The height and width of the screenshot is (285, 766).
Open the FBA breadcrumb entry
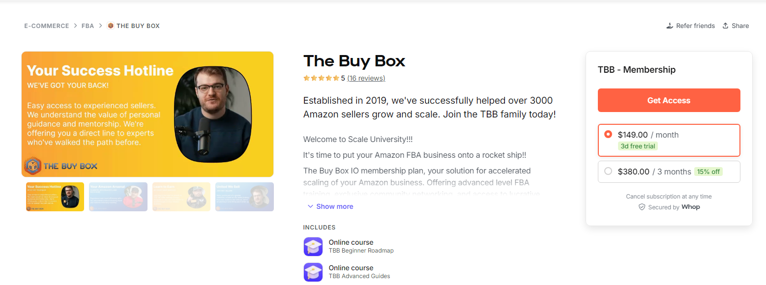[x=88, y=26]
